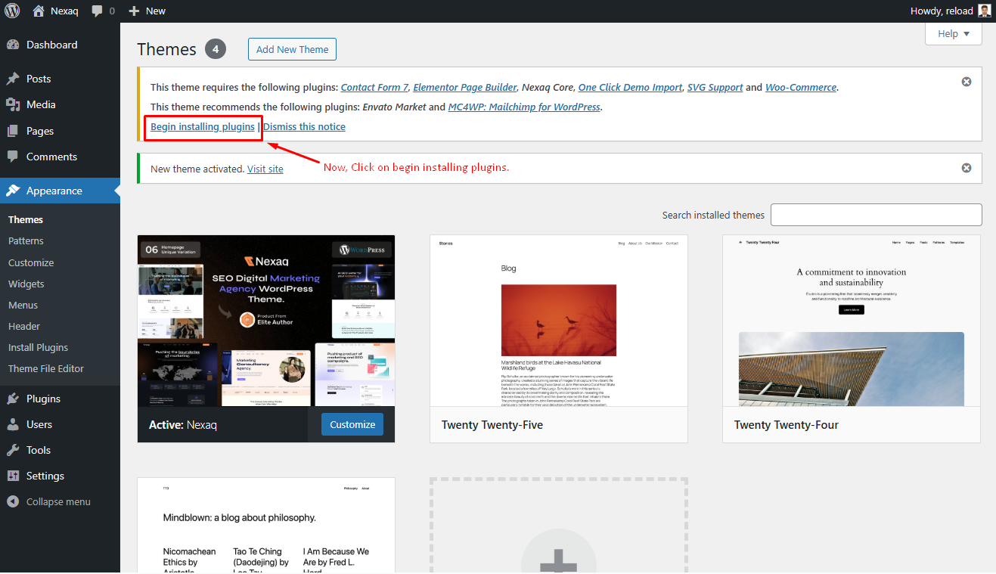Open MC4WP: Mailchimp for WordPress link
Screen dimensions: 996x574
[x=524, y=107]
